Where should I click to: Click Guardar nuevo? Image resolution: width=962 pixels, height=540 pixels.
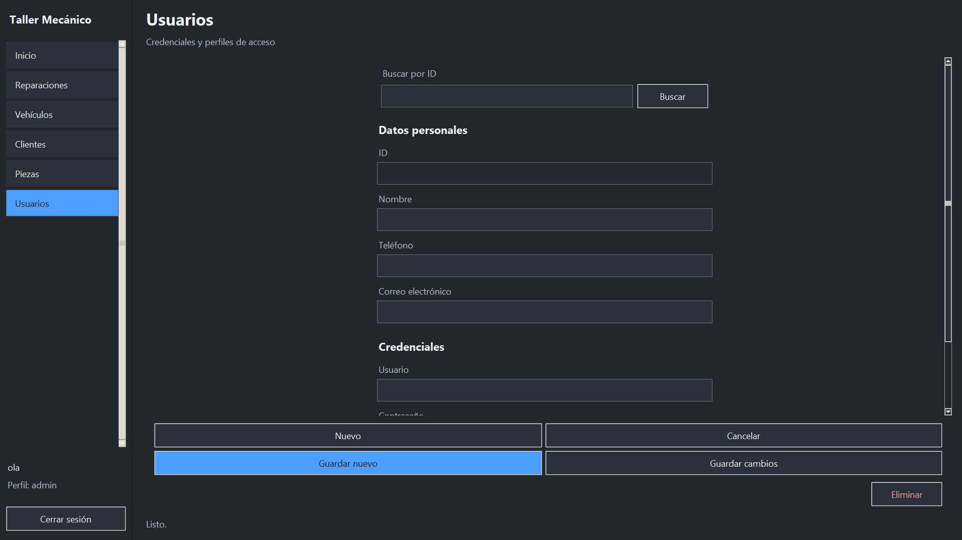click(x=348, y=463)
